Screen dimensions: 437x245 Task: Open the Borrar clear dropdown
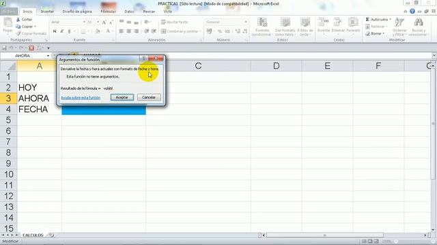[x=375, y=33]
